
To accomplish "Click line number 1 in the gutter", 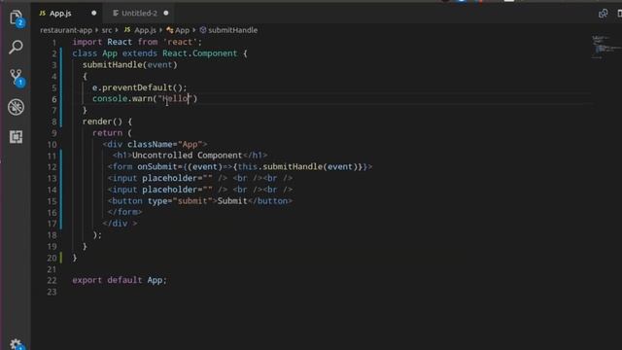I will 54,42.
